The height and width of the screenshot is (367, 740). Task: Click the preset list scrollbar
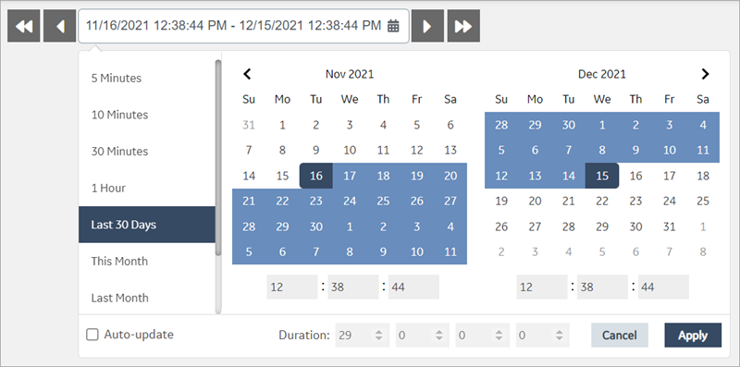(218, 158)
